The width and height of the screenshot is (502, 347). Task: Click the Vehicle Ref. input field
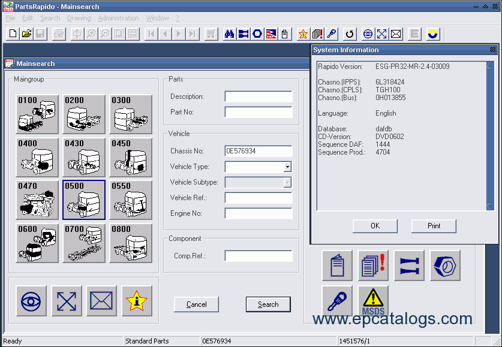click(258, 198)
